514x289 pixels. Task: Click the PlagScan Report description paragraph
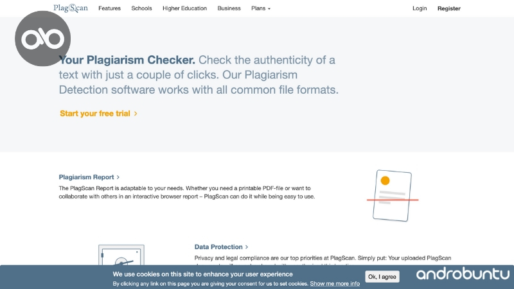click(187, 192)
